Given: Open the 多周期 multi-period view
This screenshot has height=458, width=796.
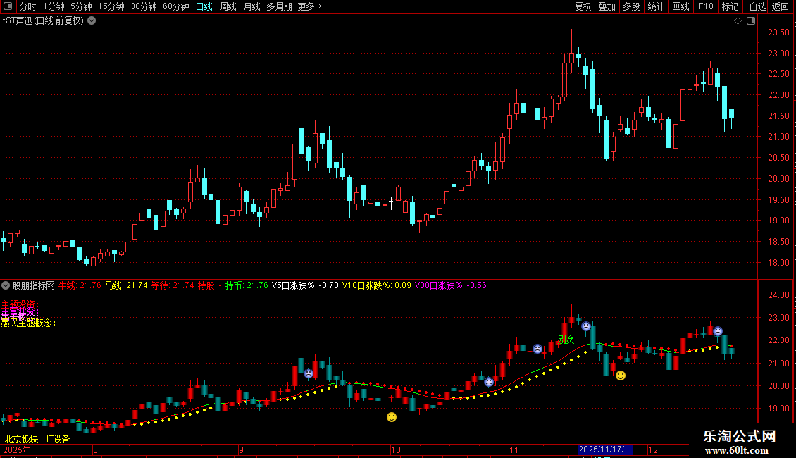Looking at the screenshot, I should [x=279, y=6].
